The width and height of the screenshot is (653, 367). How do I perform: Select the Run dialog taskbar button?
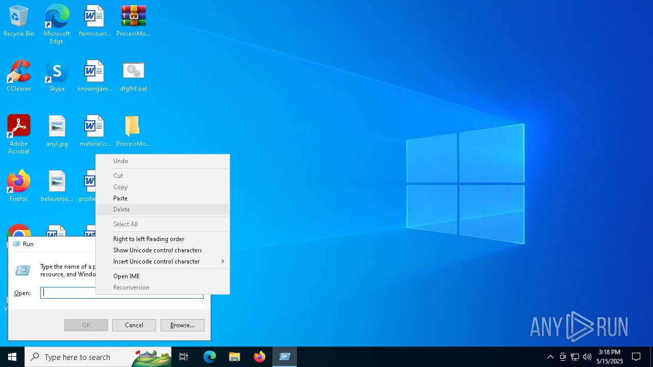click(x=285, y=357)
